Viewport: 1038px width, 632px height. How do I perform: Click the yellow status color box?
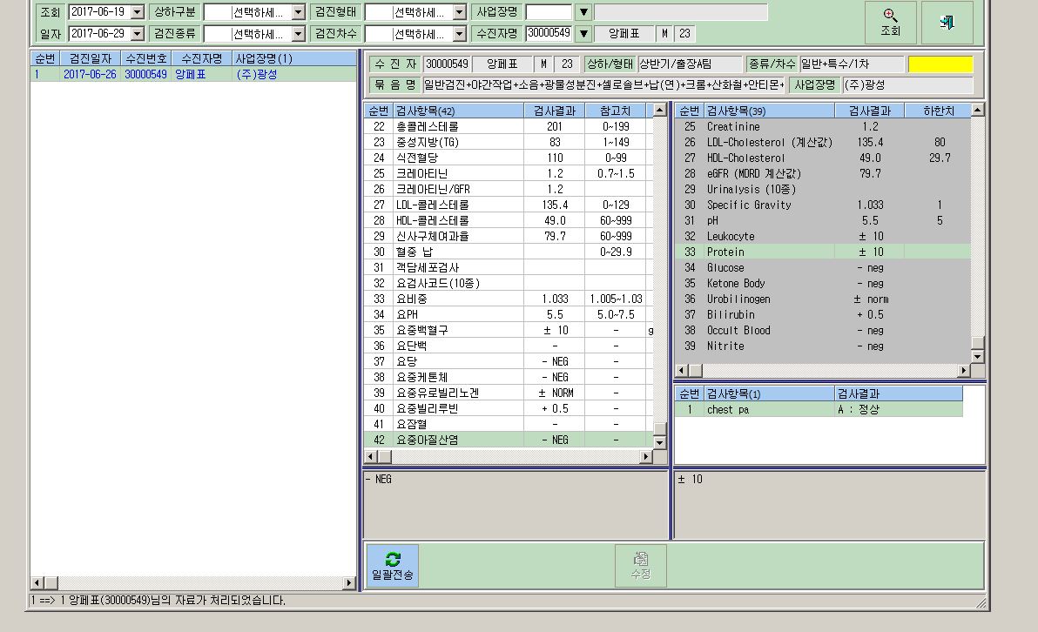[x=940, y=64]
